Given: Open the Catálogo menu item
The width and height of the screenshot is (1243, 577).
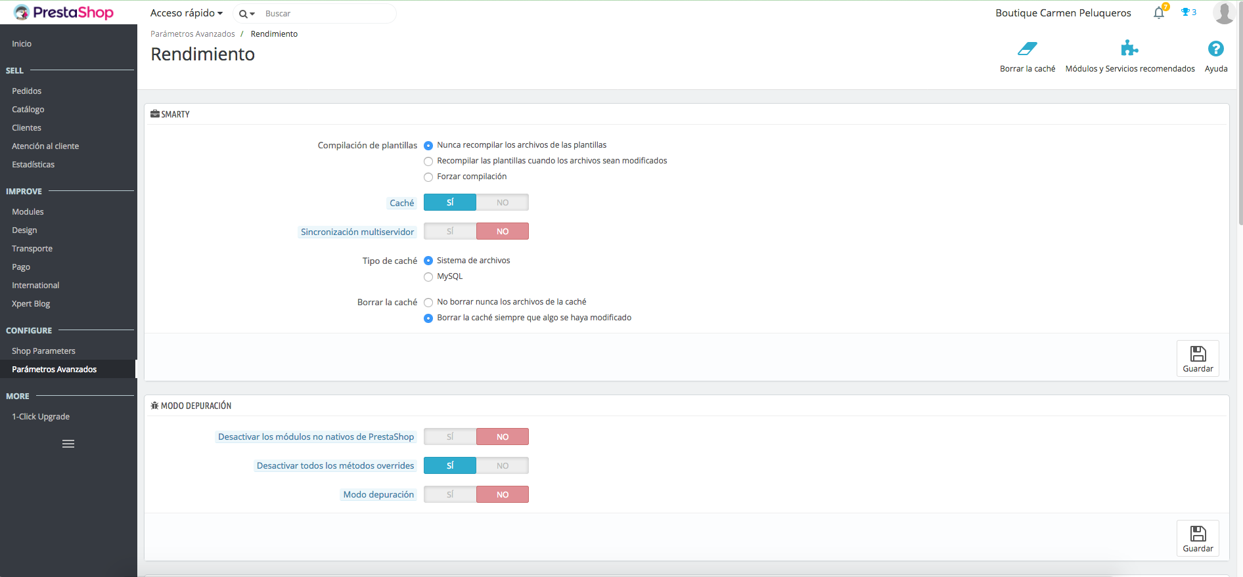Looking at the screenshot, I should coord(28,109).
